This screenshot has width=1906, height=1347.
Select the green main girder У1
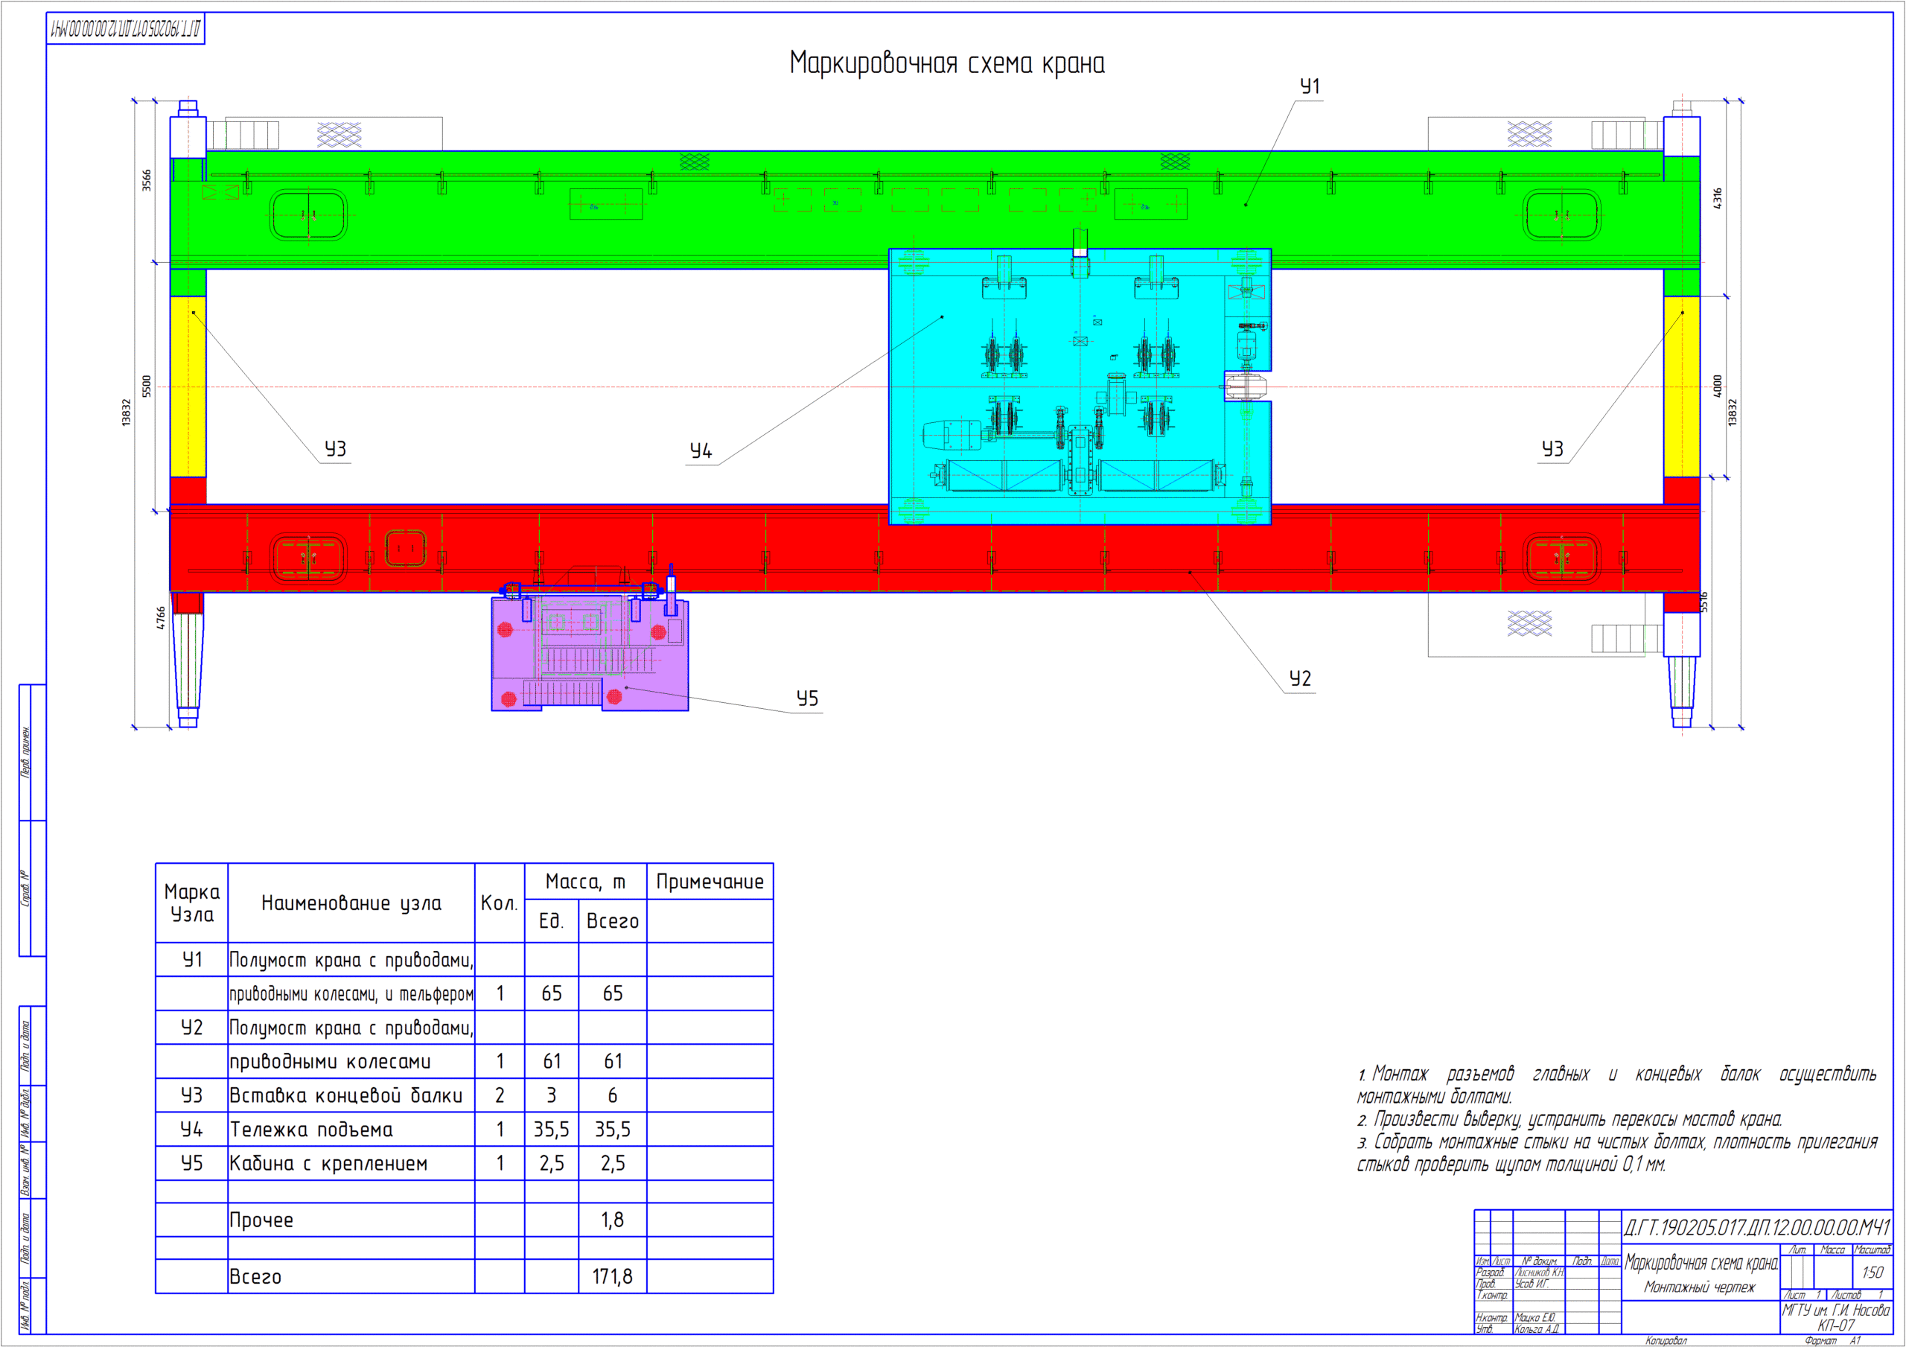[934, 209]
